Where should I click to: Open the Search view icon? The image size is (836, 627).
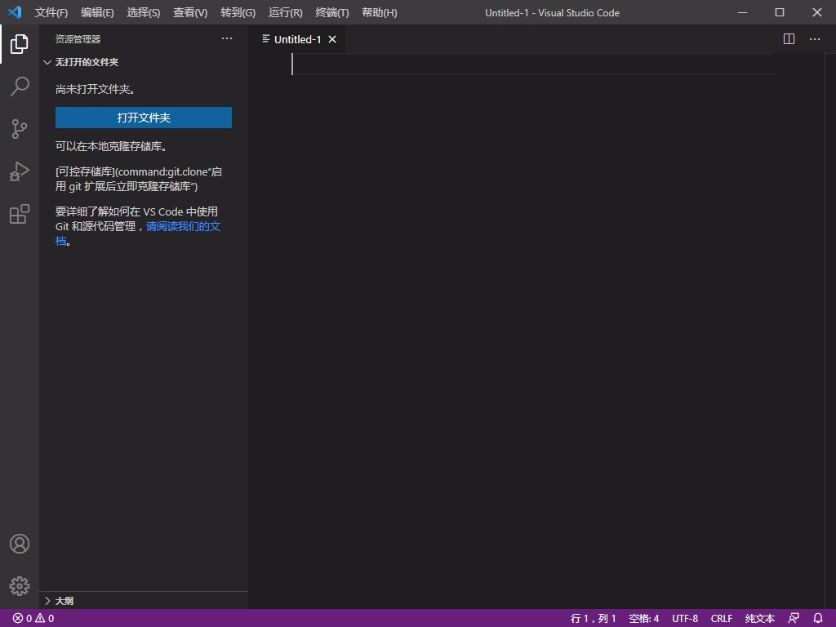[x=19, y=87]
